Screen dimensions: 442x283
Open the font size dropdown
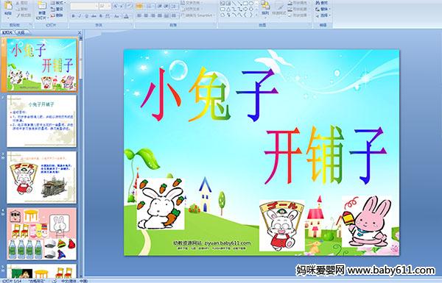109,6
